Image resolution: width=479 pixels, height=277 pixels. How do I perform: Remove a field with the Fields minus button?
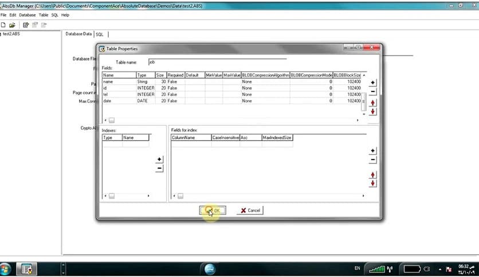(372, 92)
